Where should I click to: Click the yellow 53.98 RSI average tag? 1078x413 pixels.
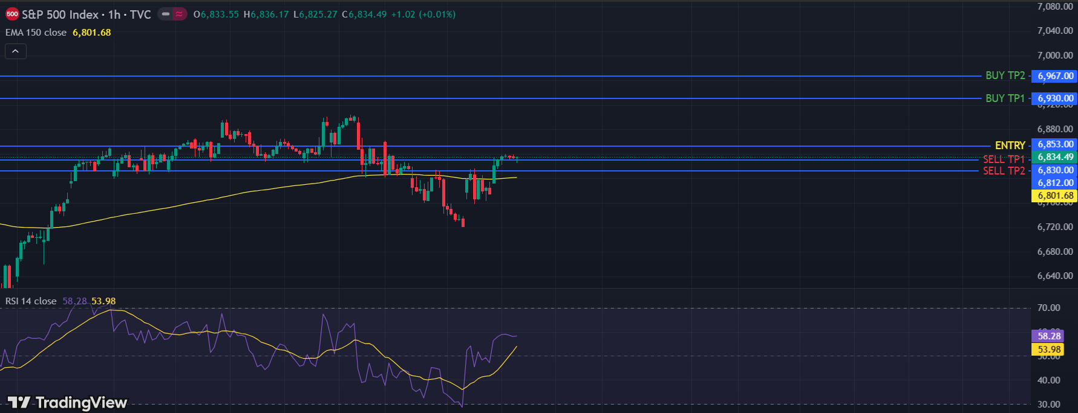pos(1049,350)
